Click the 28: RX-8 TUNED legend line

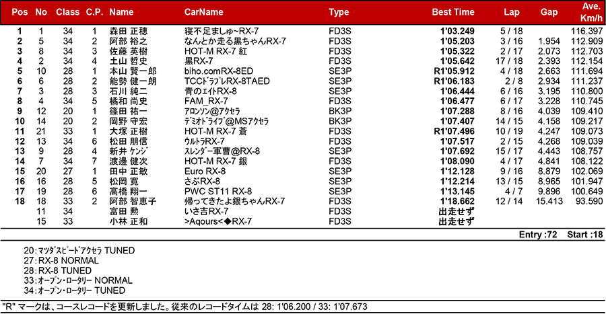click(x=59, y=270)
